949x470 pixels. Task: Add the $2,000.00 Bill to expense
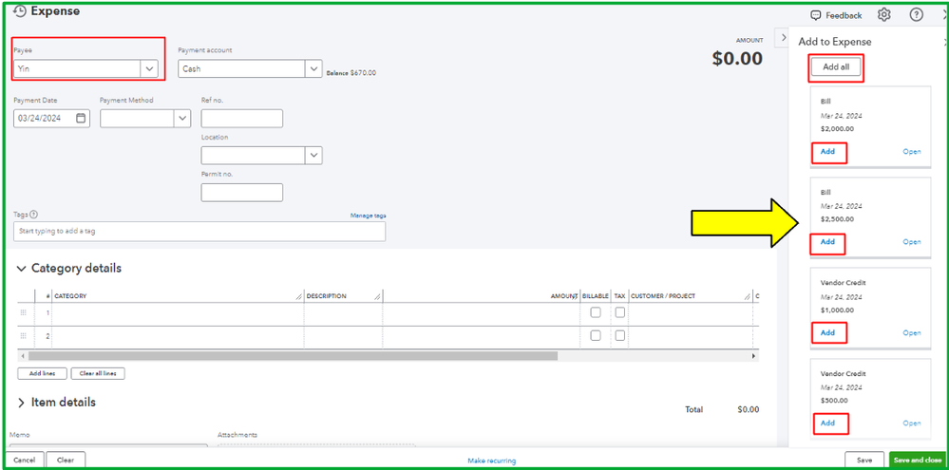pyautogui.click(x=827, y=152)
